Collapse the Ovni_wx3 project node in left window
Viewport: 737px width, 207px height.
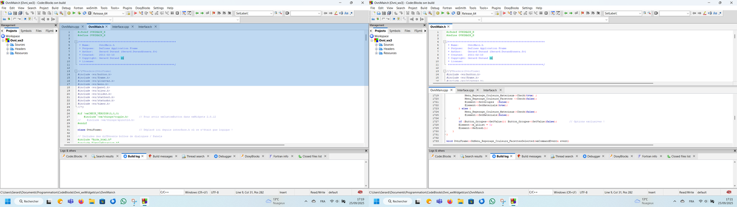tap(3, 41)
